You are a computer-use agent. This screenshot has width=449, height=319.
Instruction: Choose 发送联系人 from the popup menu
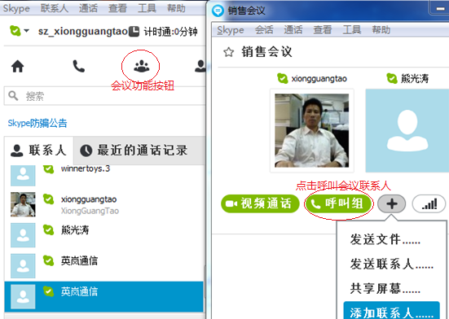point(392,264)
